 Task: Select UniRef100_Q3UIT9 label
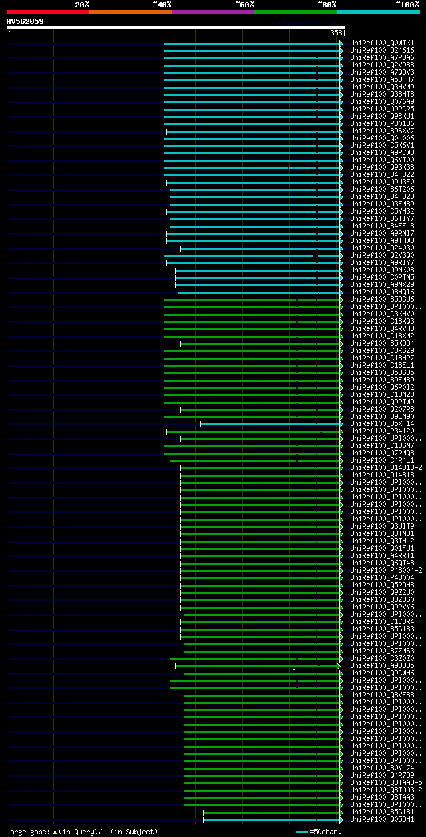pos(382,526)
